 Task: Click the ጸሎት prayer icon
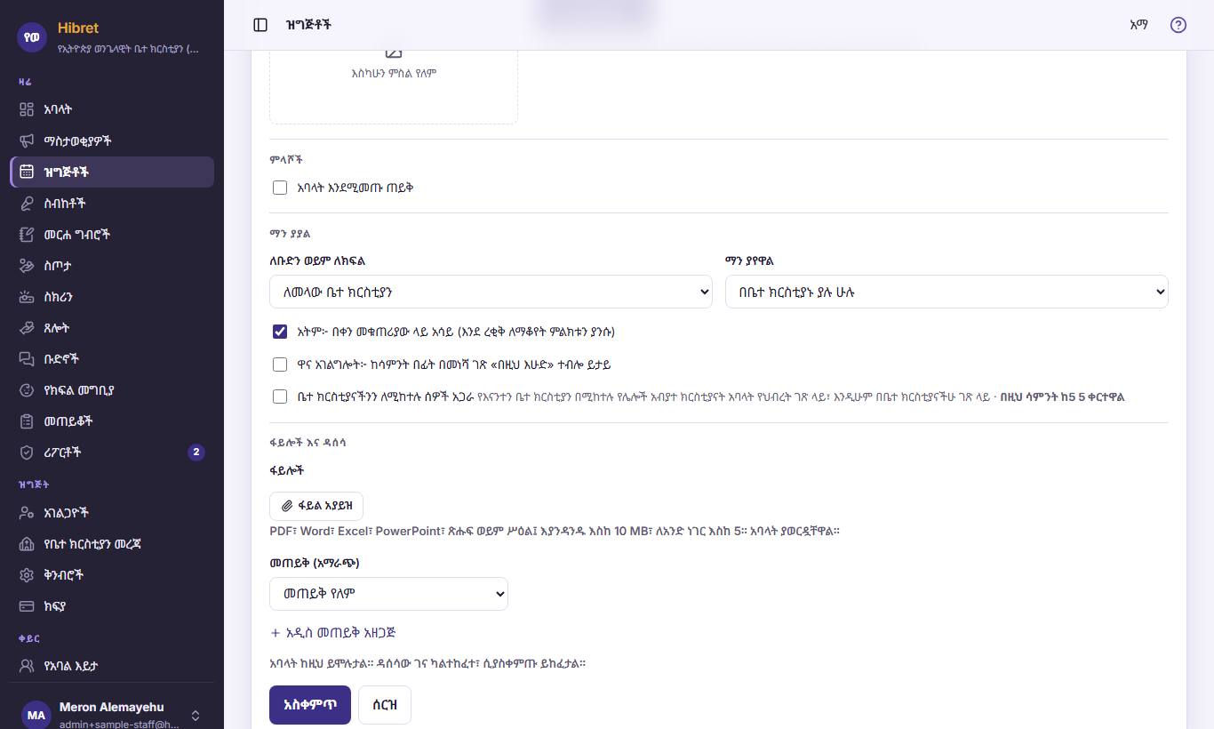27,328
